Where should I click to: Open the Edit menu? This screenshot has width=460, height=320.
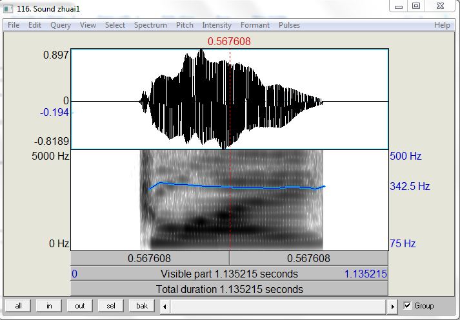pyautogui.click(x=35, y=25)
